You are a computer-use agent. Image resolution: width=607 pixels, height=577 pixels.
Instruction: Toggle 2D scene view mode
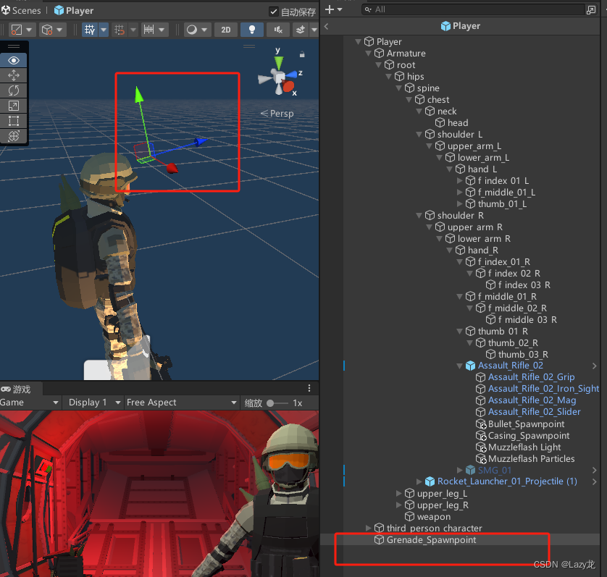(226, 30)
